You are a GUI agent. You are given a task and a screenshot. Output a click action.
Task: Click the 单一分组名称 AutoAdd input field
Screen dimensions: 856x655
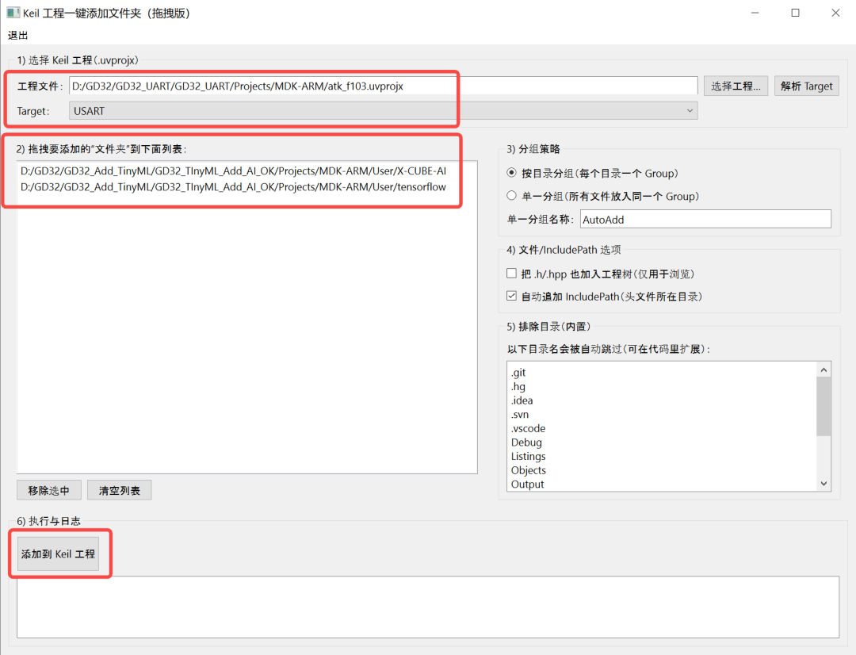click(705, 219)
